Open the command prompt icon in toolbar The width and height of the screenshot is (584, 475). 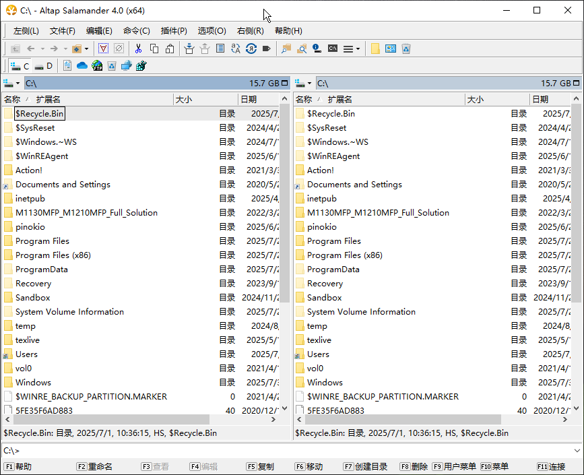click(x=332, y=49)
